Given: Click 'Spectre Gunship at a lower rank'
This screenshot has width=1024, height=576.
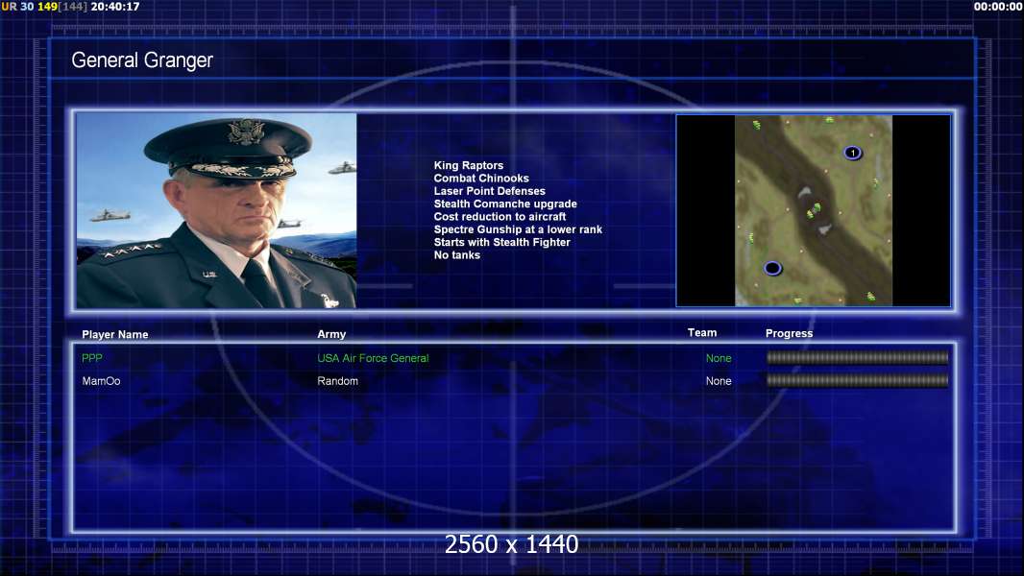Looking at the screenshot, I should [x=518, y=229].
